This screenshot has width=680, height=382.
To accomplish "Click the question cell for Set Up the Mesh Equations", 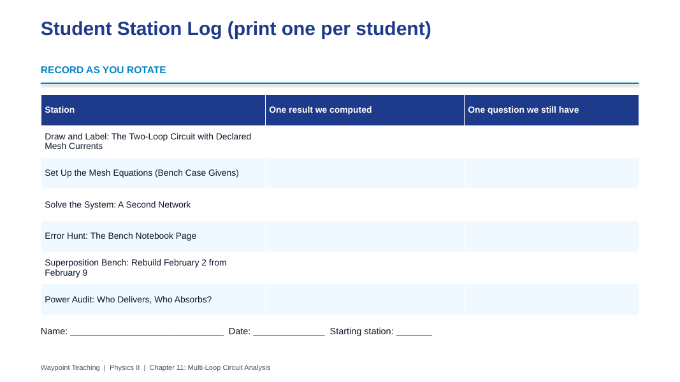I will 551,173.
